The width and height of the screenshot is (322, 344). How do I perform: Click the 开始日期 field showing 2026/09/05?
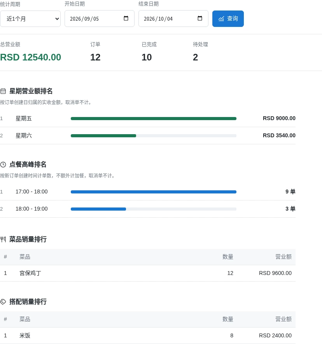[100, 19]
